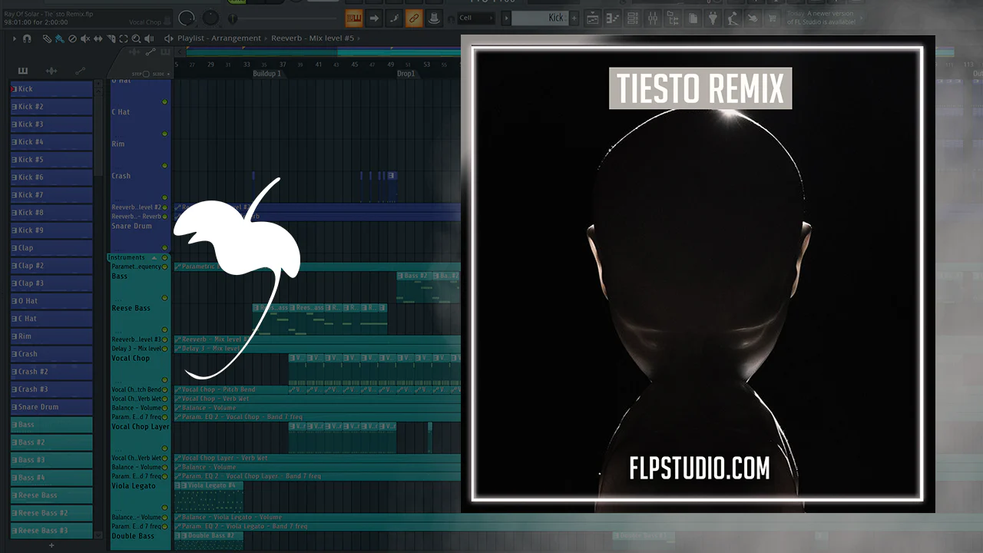This screenshot has height=553, width=983.
Task: Open the Mixer icon
Action: (x=653, y=18)
